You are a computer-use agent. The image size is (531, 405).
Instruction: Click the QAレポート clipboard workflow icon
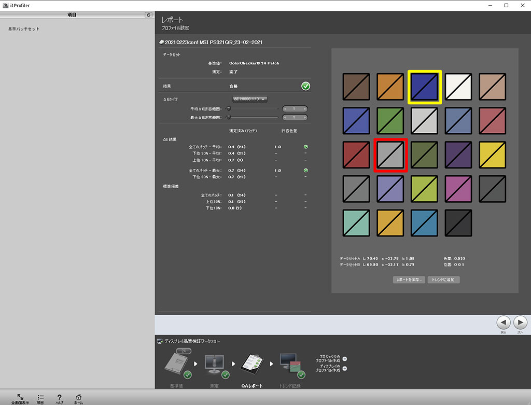point(252,366)
